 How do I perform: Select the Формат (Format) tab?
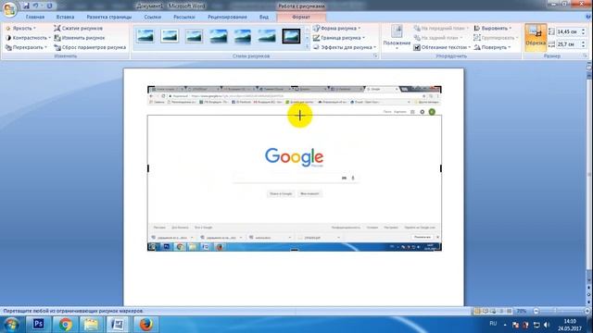pyautogui.click(x=301, y=17)
